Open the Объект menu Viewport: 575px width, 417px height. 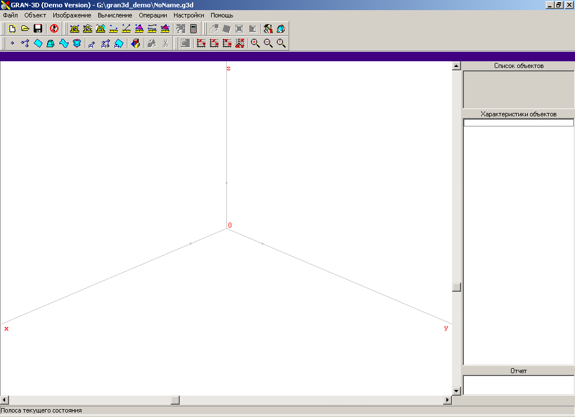coord(35,15)
